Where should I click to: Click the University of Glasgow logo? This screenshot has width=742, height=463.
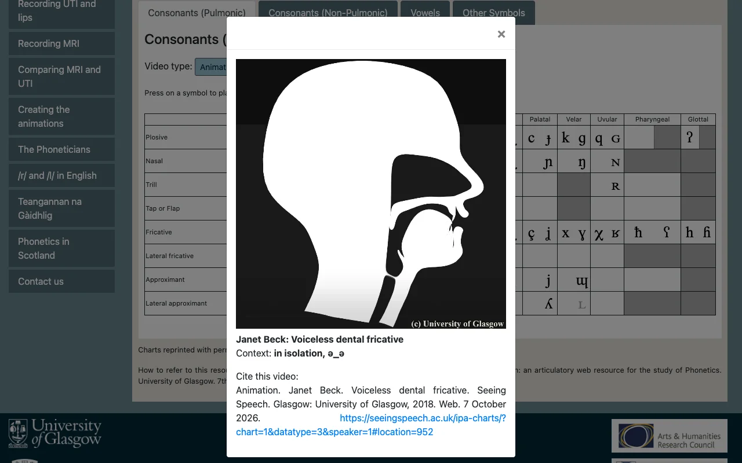click(55, 433)
